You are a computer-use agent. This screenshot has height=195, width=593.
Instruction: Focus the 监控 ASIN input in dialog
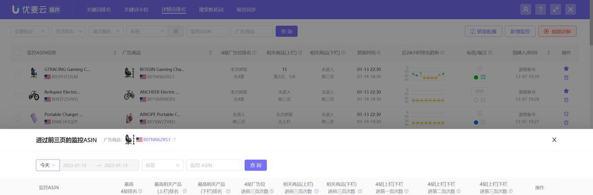tap(214, 165)
